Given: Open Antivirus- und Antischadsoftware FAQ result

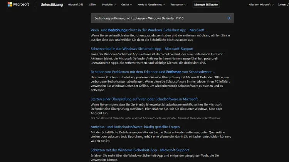Looking at the screenshot, I should click(x=135, y=127).
